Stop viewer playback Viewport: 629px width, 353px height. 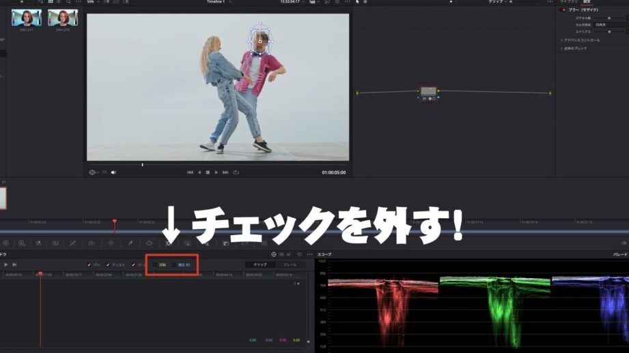tap(208, 172)
